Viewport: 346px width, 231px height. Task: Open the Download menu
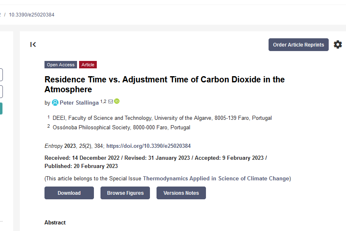[69, 193]
